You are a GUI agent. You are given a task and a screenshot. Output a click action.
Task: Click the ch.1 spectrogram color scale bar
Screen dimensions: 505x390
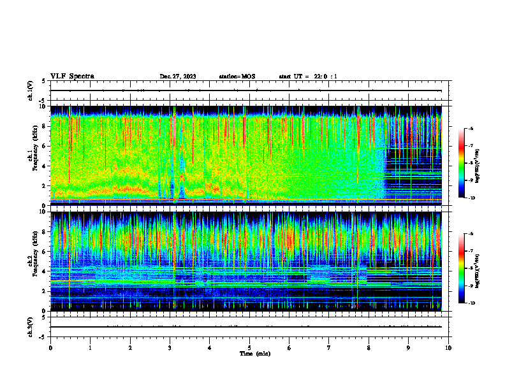coord(462,163)
